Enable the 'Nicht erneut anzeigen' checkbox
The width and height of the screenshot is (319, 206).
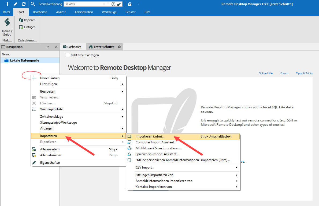[x=68, y=55]
